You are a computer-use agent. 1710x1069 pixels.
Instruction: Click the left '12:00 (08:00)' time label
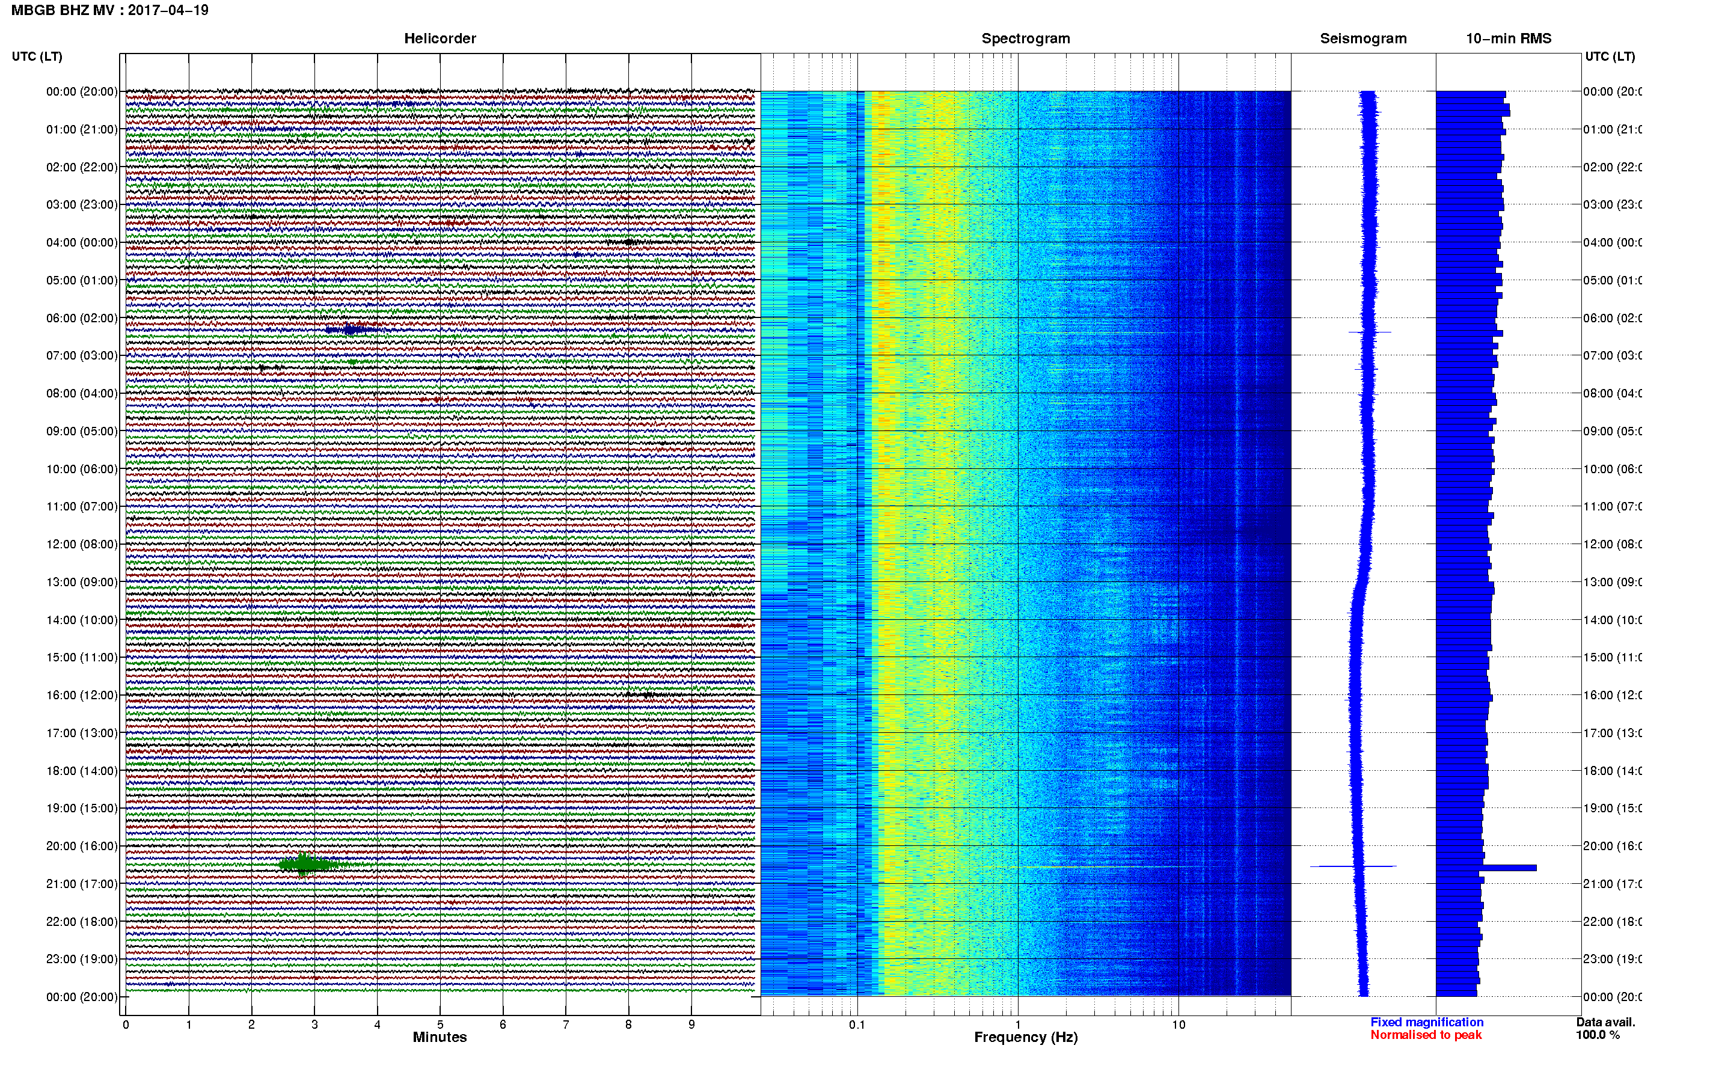(82, 544)
